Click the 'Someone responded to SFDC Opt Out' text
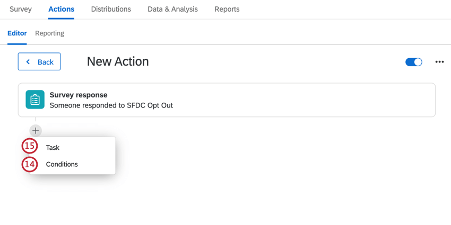 111,105
